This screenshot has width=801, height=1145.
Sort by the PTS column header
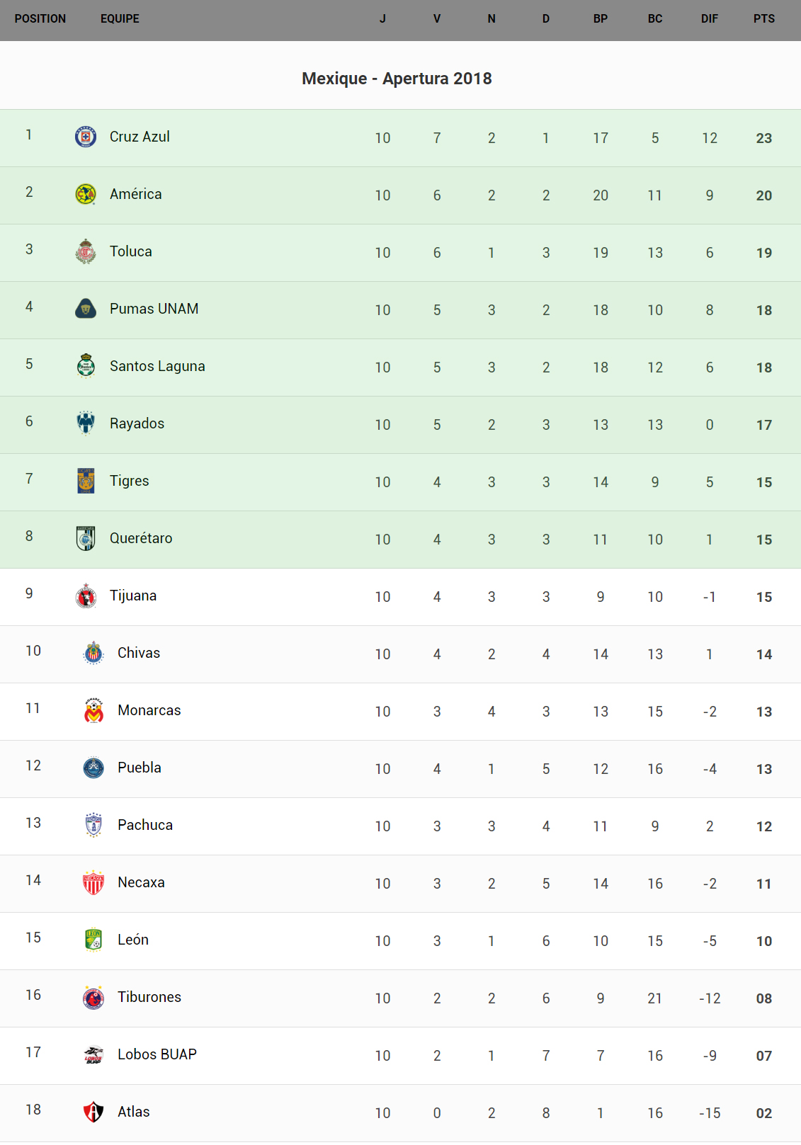coord(763,19)
